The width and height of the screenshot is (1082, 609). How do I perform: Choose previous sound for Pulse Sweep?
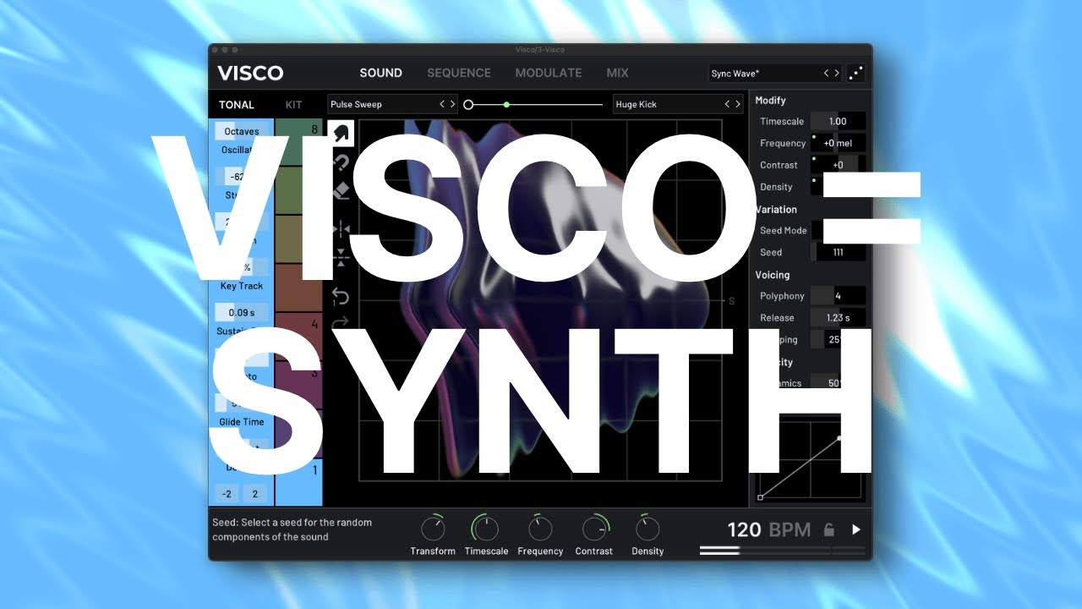(442, 105)
